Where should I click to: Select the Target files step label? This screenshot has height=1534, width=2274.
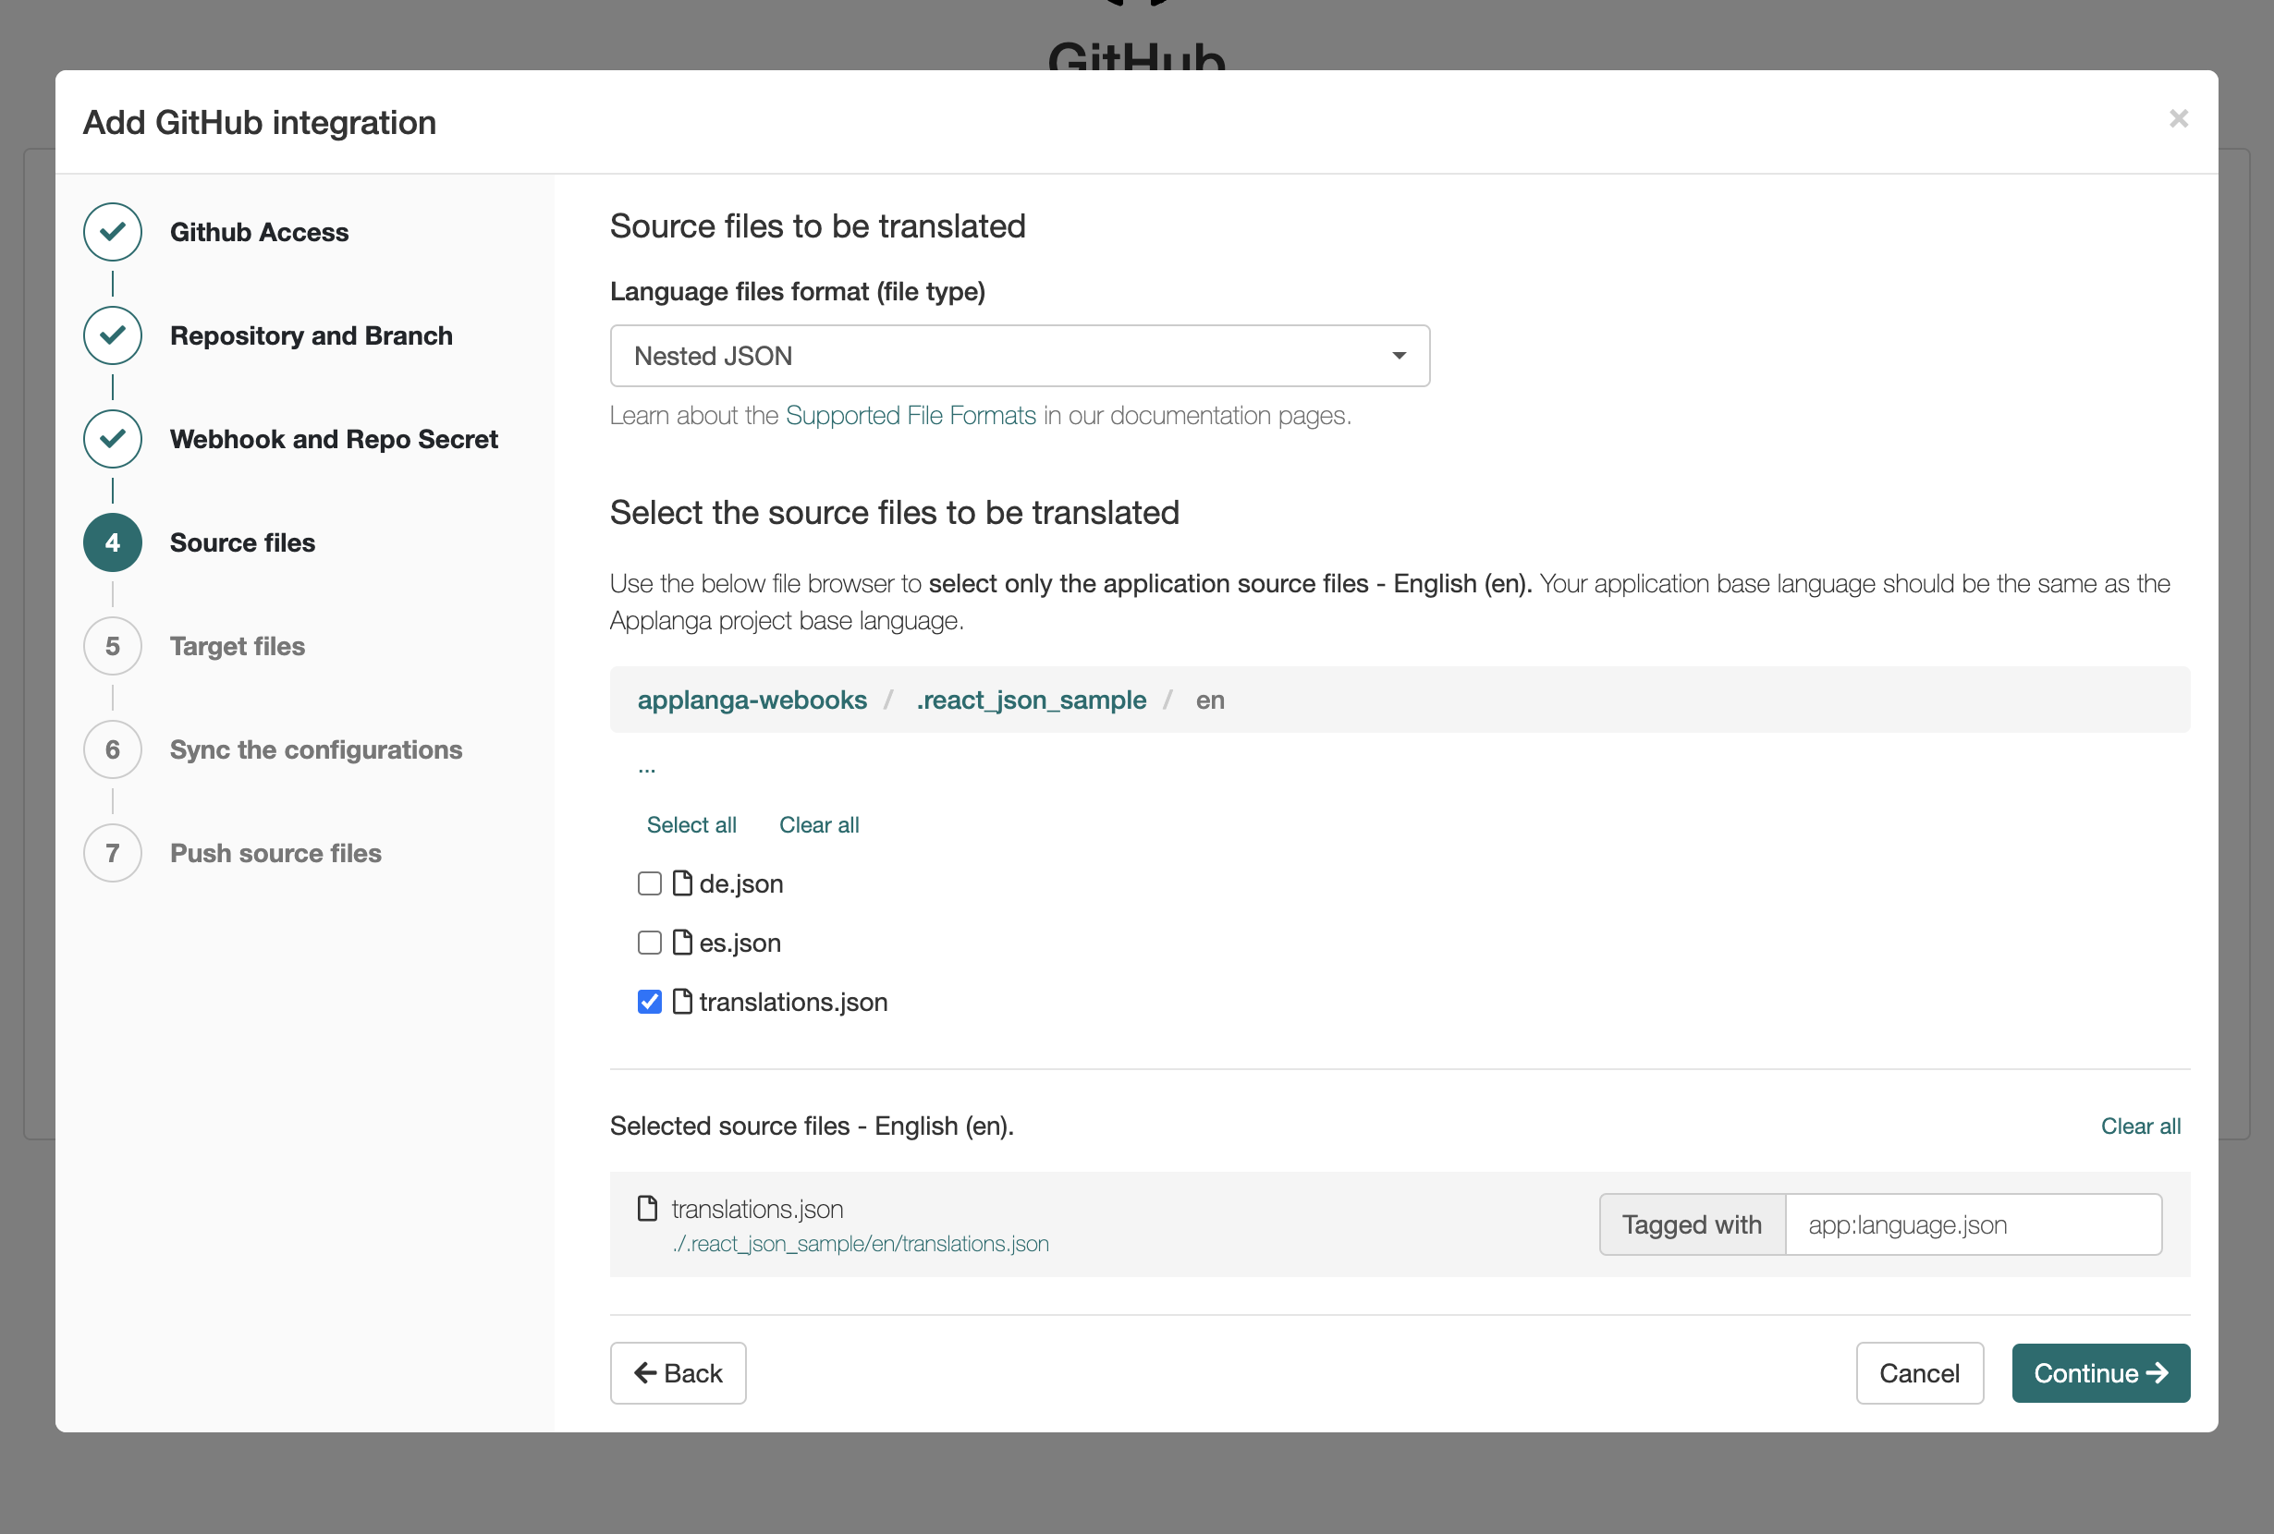238,647
